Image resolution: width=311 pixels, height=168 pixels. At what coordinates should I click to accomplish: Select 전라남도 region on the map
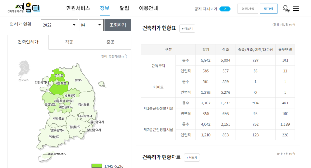click(x=54, y=137)
